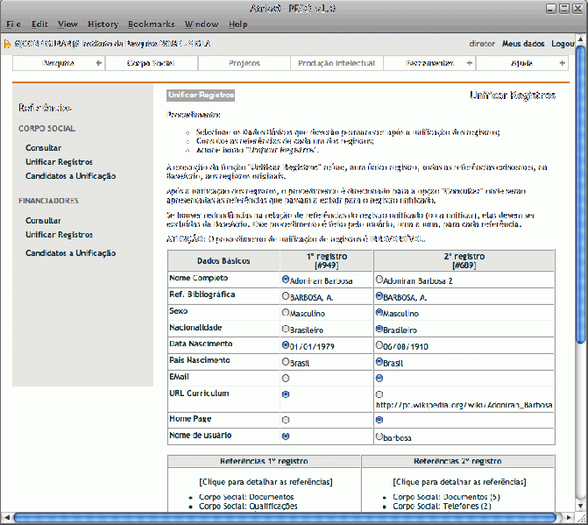Click the horizontal scrollbar at the bottom
588x525 pixels.
(289, 518)
